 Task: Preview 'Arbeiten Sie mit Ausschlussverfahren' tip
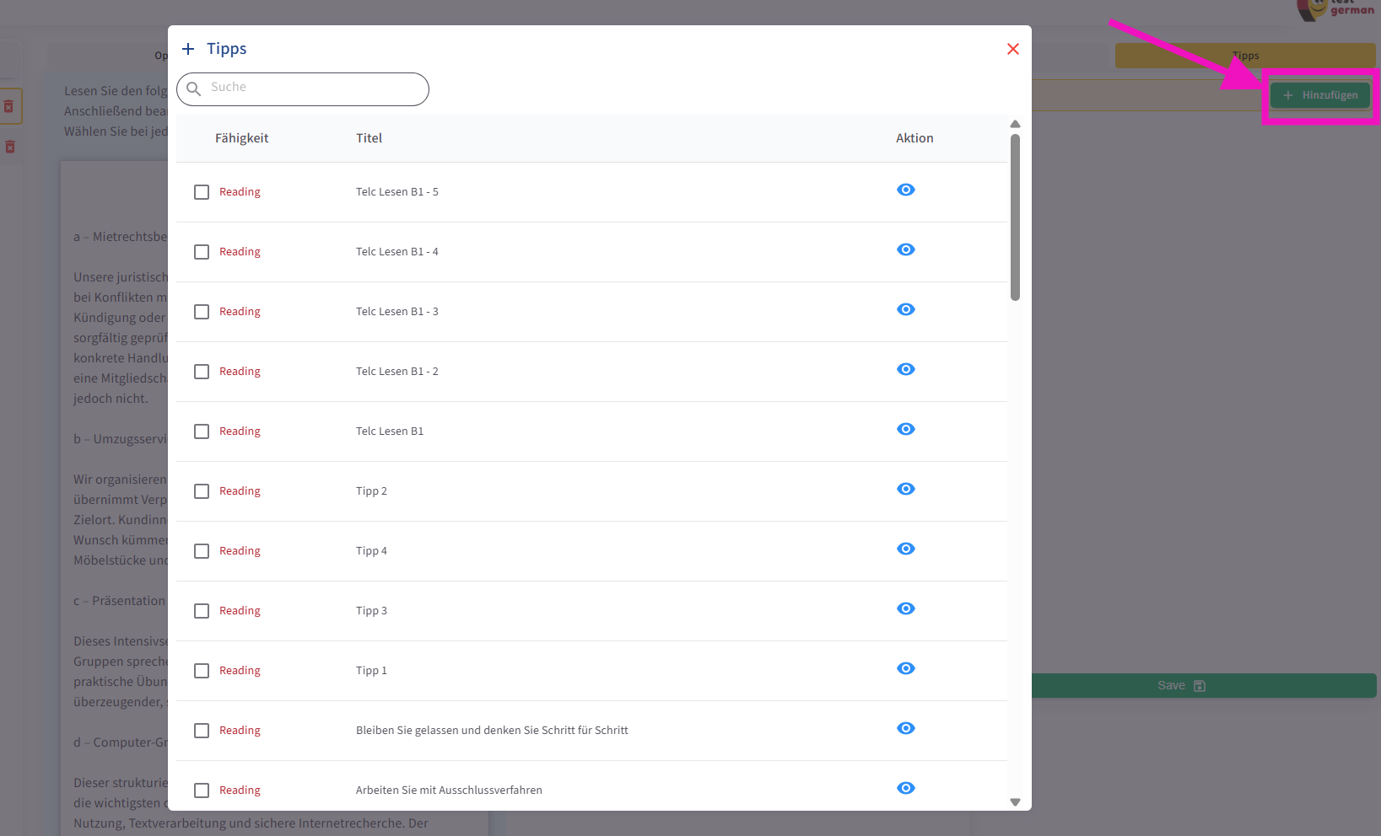tap(905, 788)
